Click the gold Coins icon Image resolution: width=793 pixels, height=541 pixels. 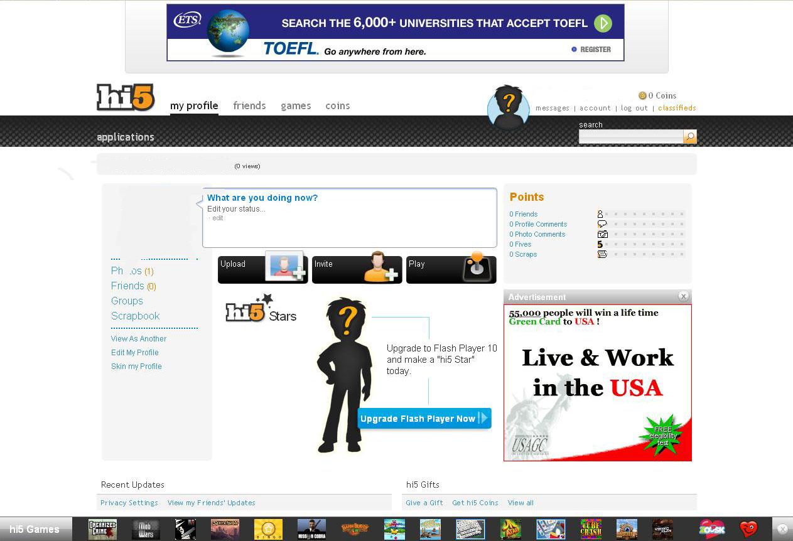tap(642, 95)
